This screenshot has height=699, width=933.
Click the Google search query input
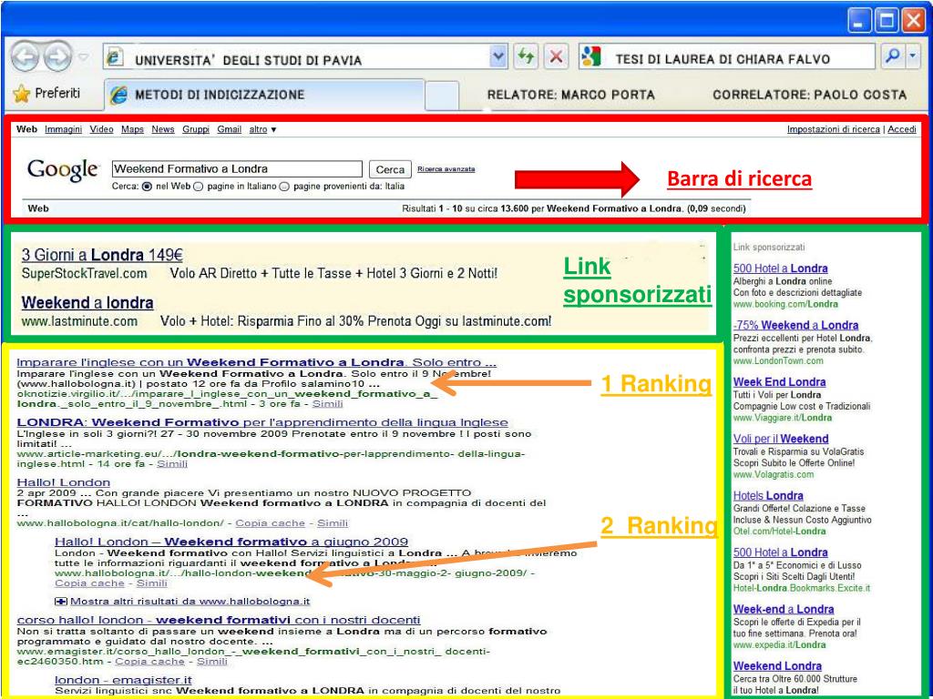(237, 168)
